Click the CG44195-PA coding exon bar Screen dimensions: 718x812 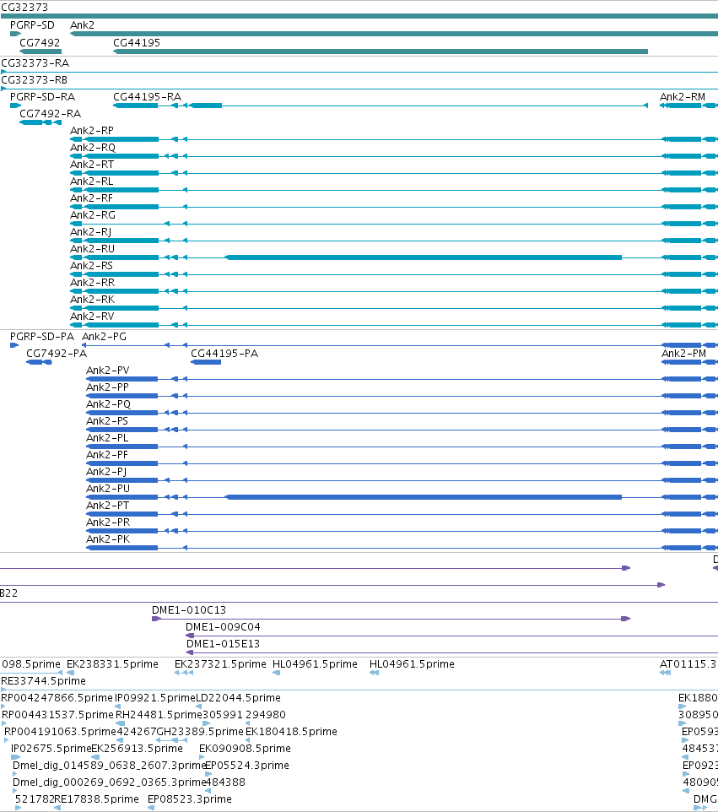click(206, 362)
